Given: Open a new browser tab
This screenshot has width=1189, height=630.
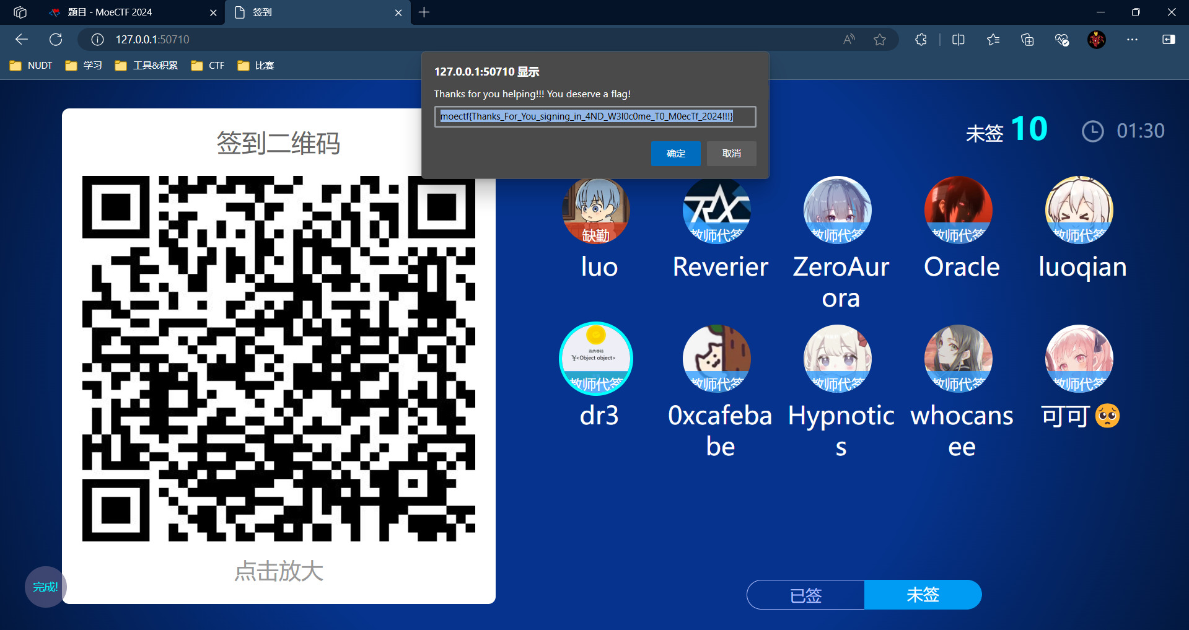Looking at the screenshot, I should click(424, 12).
